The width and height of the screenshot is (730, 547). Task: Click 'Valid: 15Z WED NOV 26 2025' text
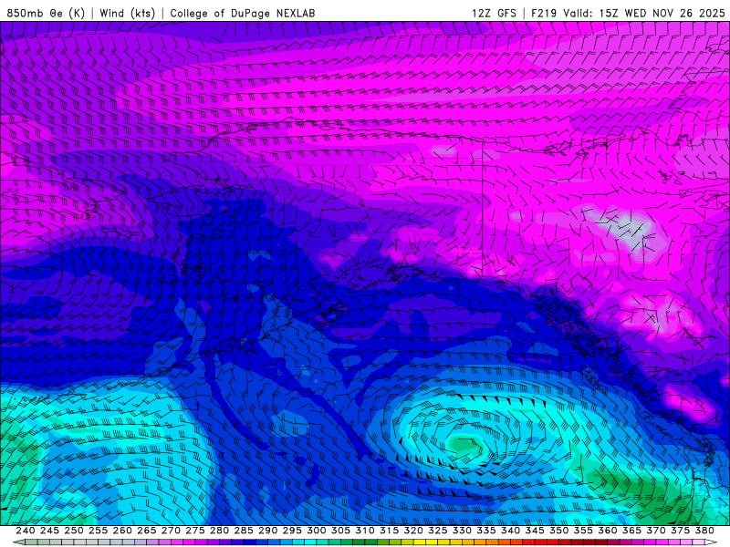(x=644, y=13)
